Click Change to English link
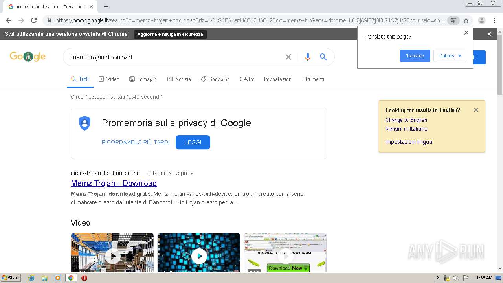Viewport: 503px width, 283px height. pyautogui.click(x=406, y=120)
